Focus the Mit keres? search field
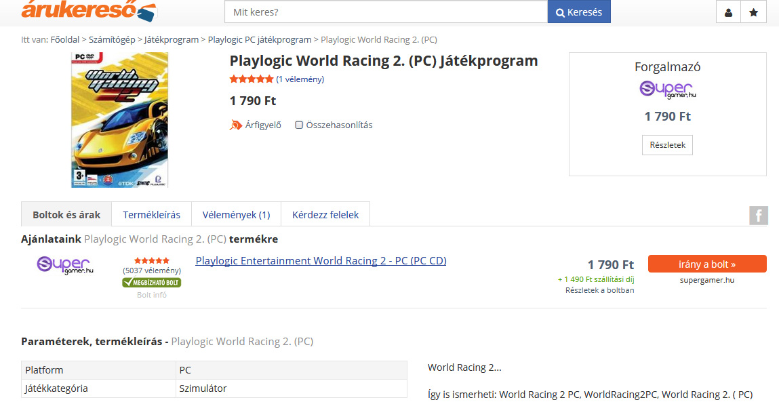This screenshot has width=779, height=402. coord(386,12)
